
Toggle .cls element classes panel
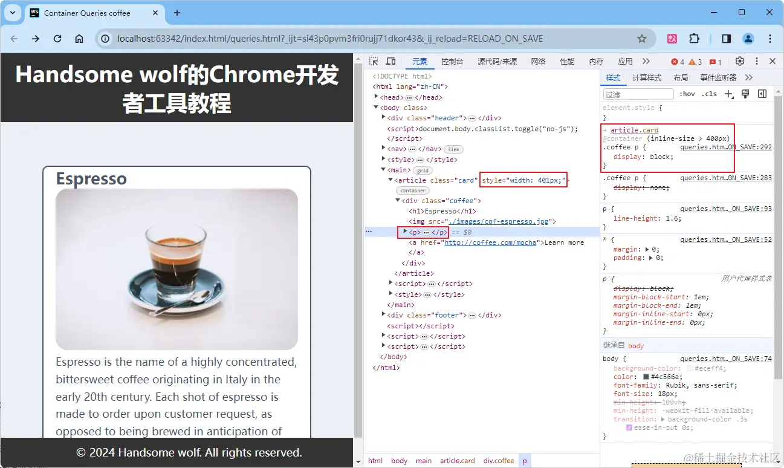709,94
